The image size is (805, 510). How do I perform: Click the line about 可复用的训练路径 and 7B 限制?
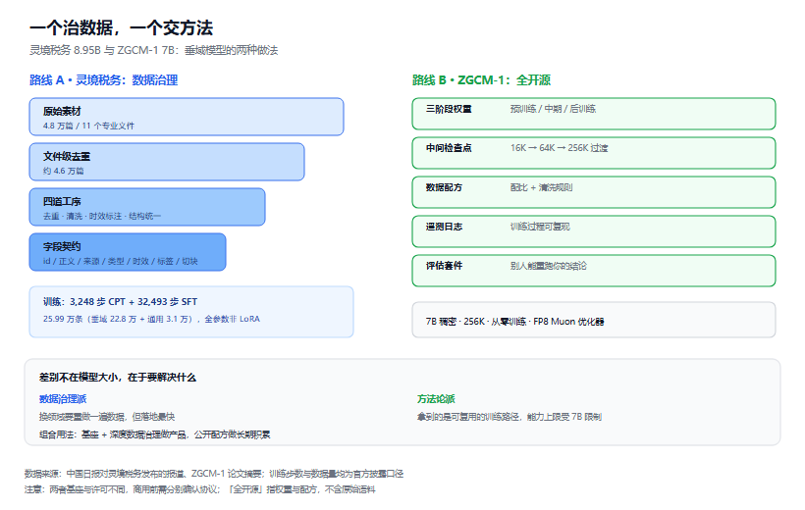coord(510,417)
